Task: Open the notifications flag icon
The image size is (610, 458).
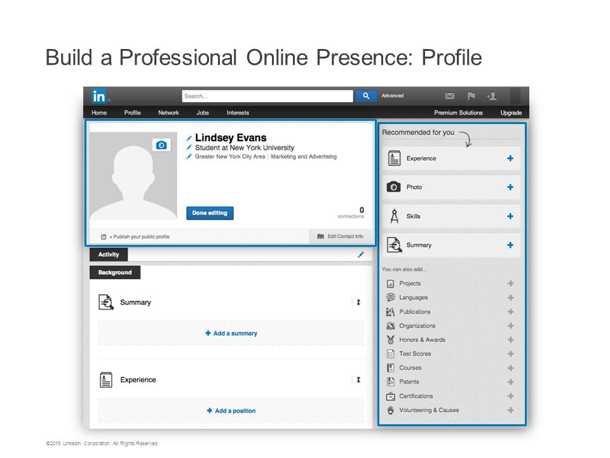Action: click(x=471, y=96)
